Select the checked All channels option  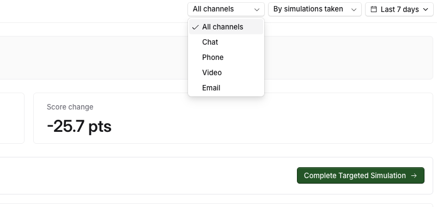[226, 27]
